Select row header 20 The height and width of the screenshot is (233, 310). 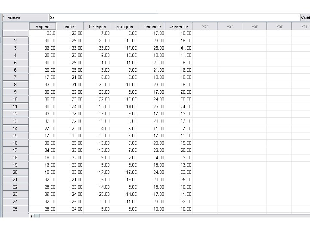[x=15, y=172]
